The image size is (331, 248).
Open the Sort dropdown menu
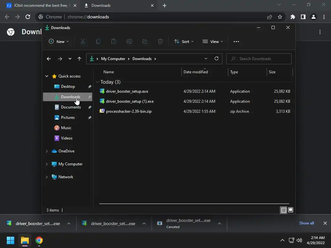pyautogui.click(x=184, y=42)
